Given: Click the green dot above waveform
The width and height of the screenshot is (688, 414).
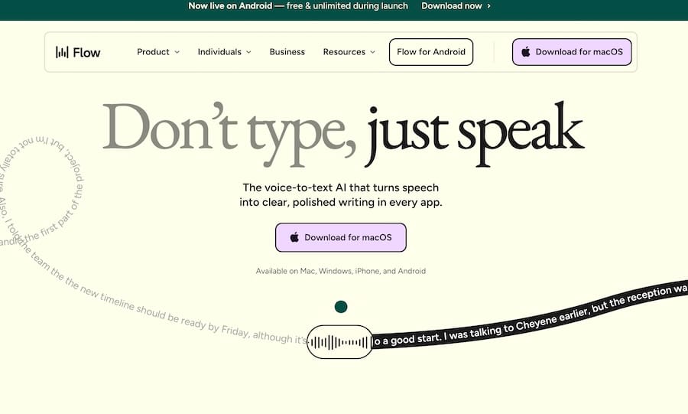Looking at the screenshot, I should (x=341, y=306).
